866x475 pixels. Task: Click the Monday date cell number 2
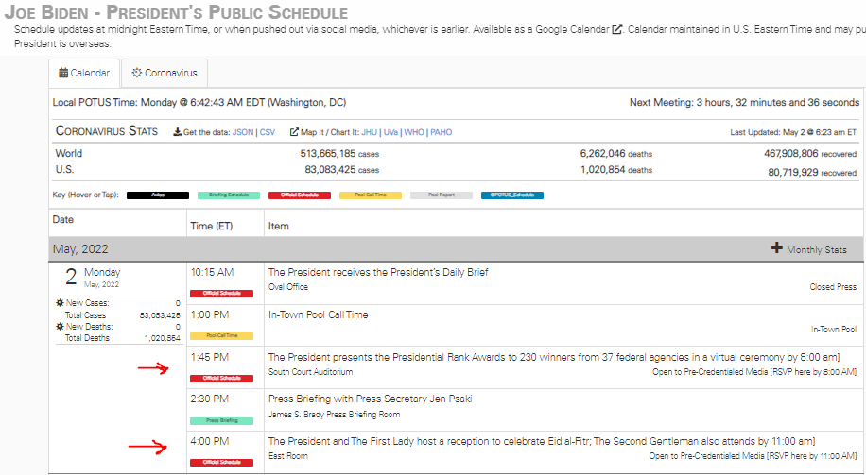[x=71, y=277]
